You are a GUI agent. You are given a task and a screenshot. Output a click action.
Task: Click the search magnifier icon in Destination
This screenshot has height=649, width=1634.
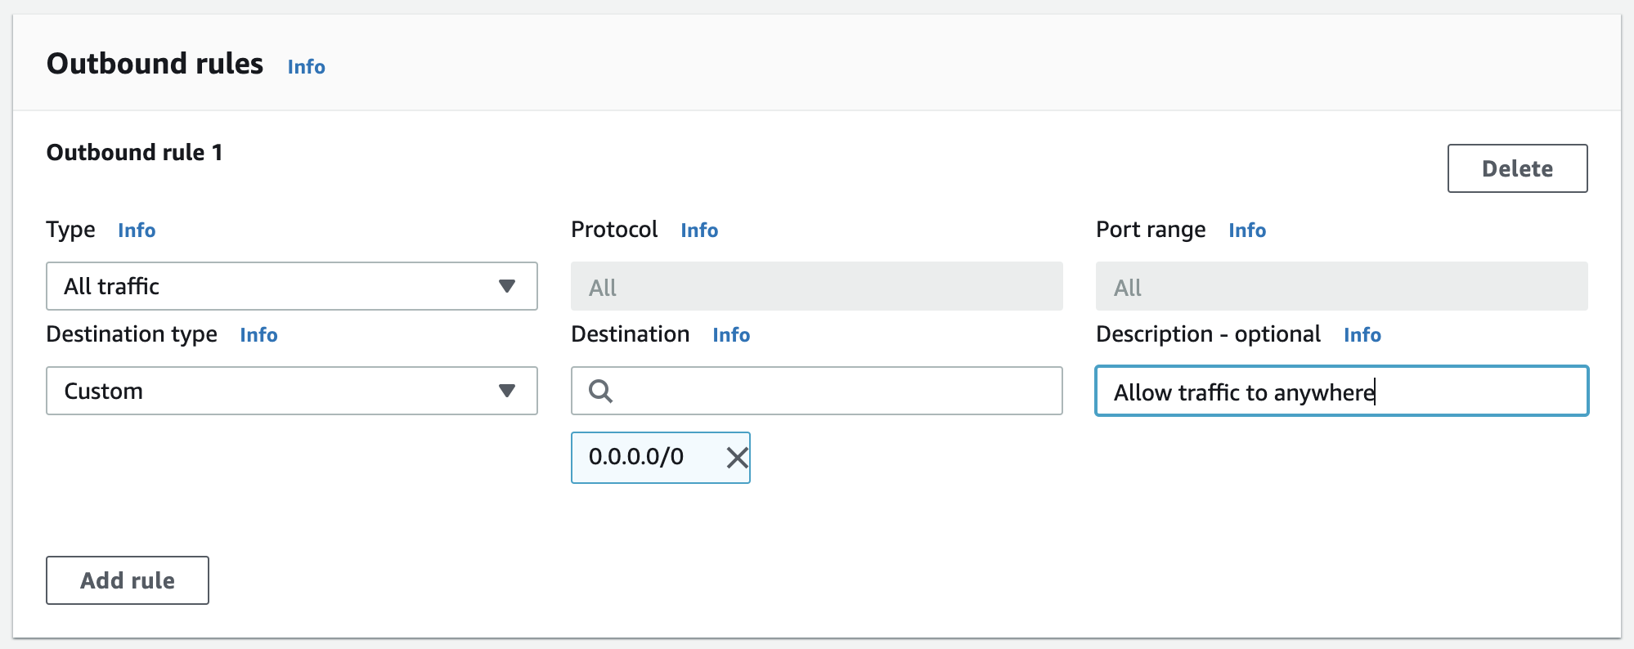601,392
